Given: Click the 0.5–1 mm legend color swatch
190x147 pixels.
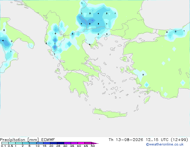Looking at the screenshot, I should 12,143.
